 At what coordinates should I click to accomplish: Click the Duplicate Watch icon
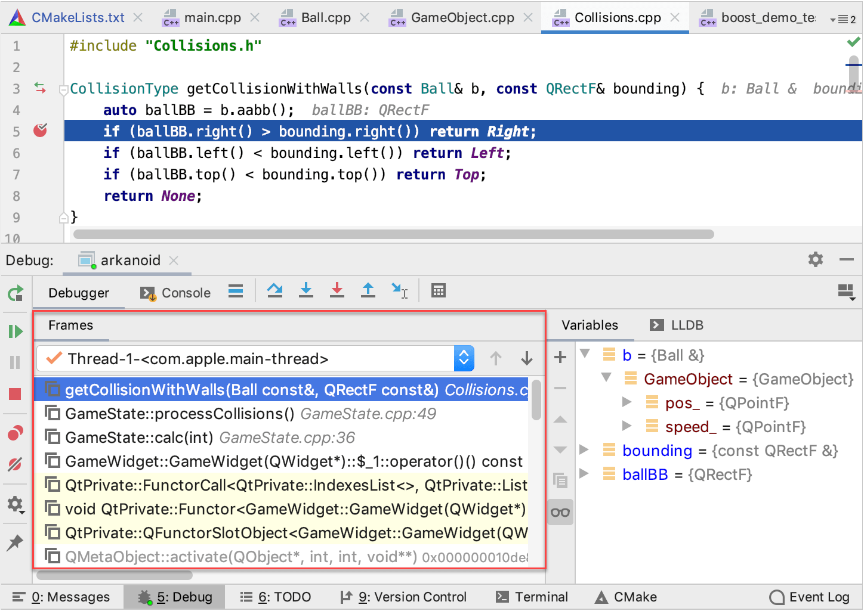[560, 480]
